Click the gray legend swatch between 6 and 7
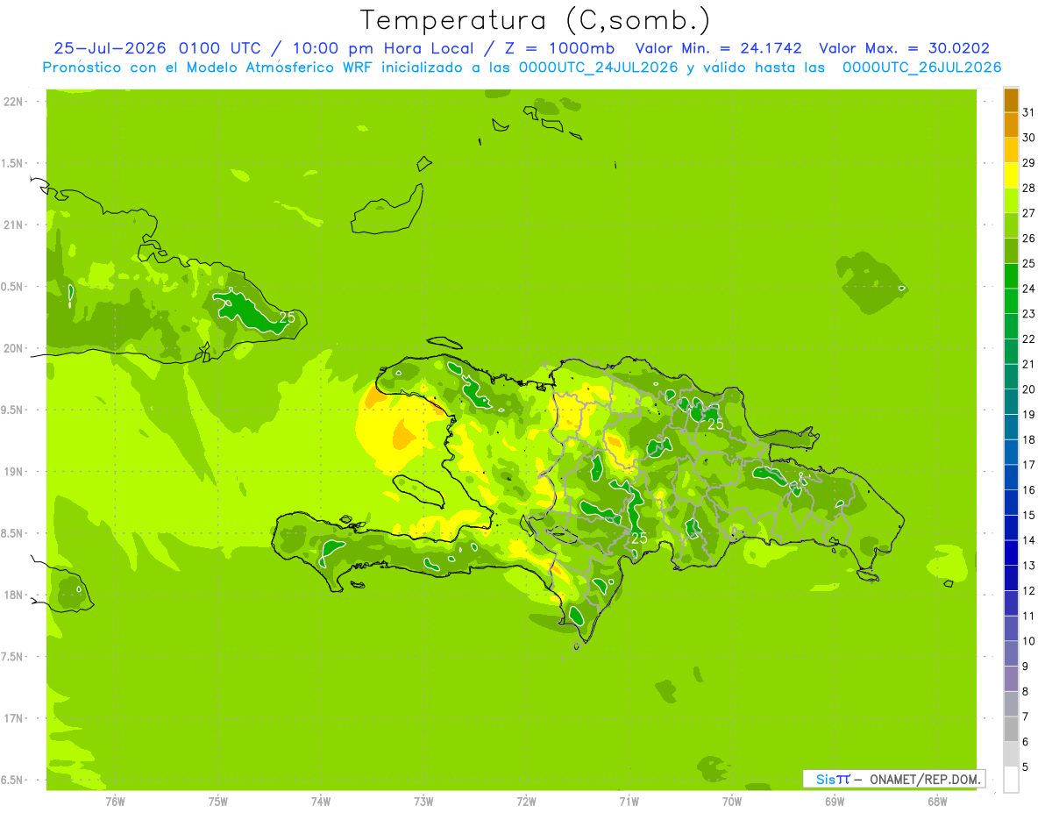The width and height of the screenshot is (1052, 813). [1011, 728]
